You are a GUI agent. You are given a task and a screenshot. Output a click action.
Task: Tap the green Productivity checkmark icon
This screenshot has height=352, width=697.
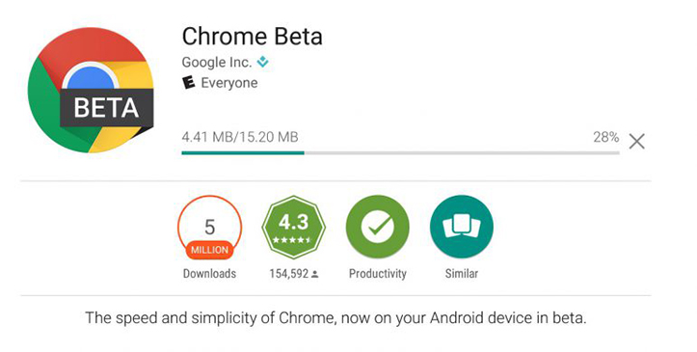pos(377,227)
